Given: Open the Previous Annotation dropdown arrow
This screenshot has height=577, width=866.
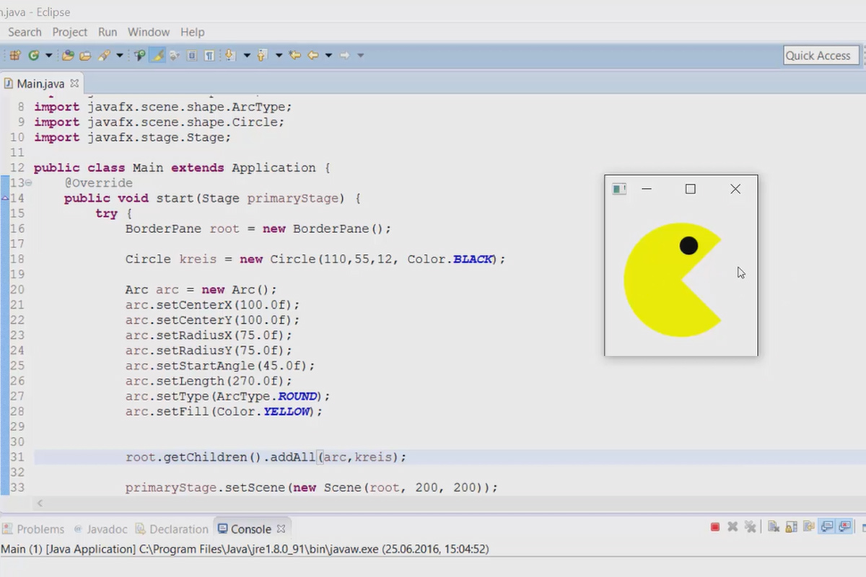Looking at the screenshot, I should (x=279, y=56).
